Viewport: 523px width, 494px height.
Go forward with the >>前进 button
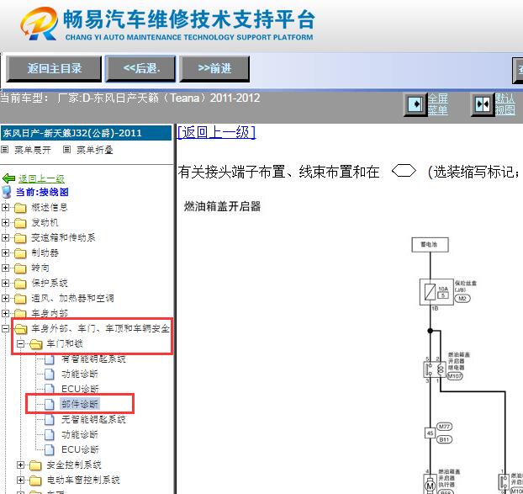pyautogui.click(x=214, y=69)
